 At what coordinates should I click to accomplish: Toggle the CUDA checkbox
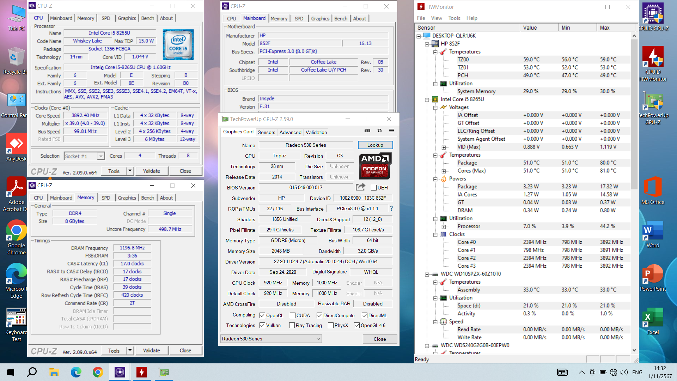click(293, 315)
